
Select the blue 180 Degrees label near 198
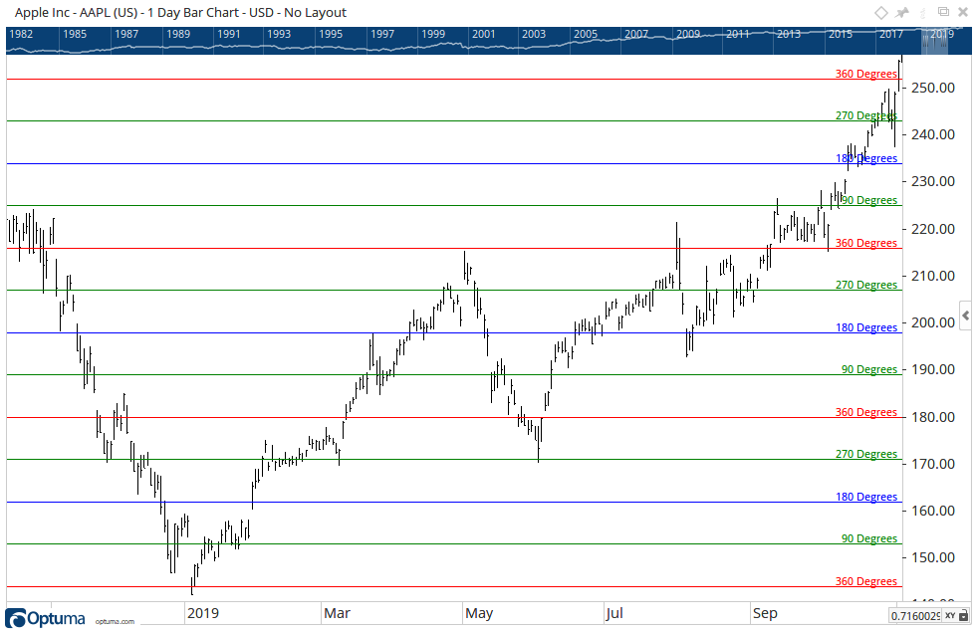(x=866, y=327)
